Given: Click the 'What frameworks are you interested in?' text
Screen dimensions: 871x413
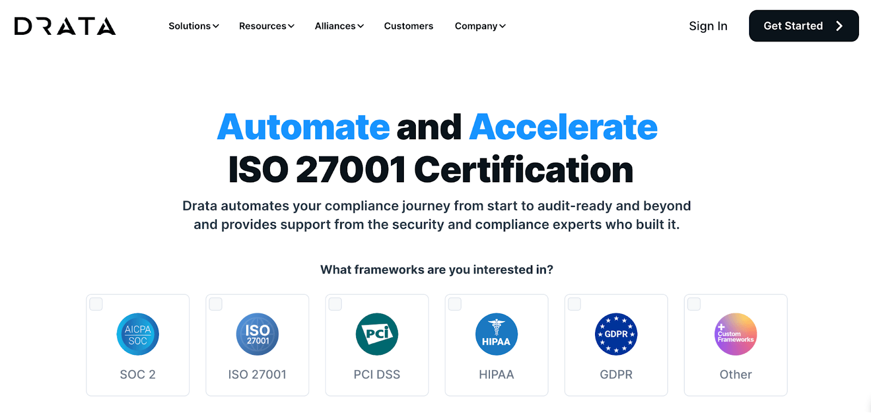Looking at the screenshot, I should coord(437,270).
